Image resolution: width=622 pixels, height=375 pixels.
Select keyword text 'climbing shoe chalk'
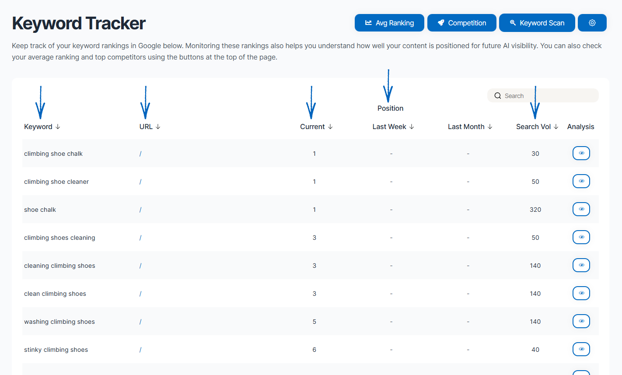click(53, 154)
